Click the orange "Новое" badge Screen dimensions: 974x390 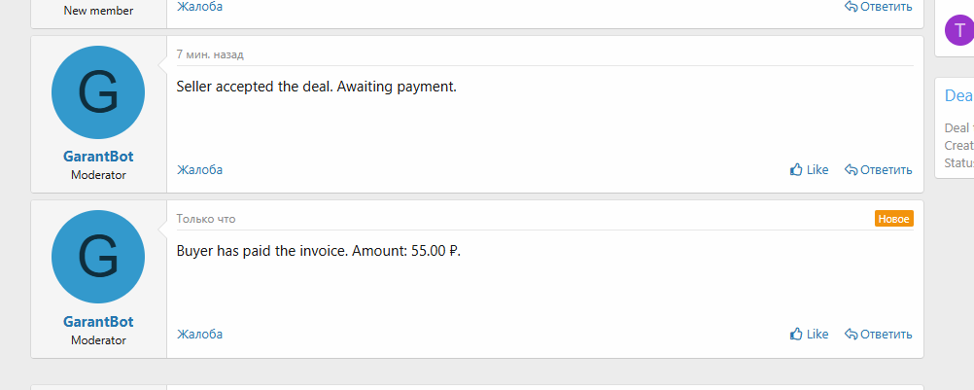(x=893, y=219)
